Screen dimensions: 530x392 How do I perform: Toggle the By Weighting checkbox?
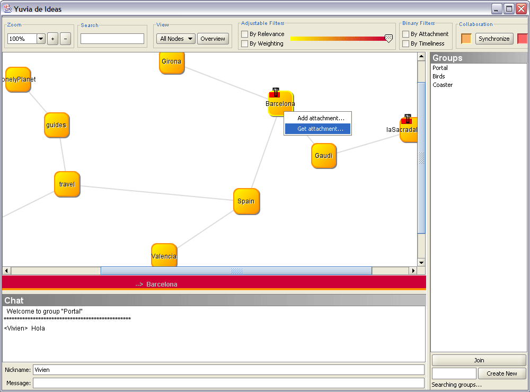coord(245,43)
